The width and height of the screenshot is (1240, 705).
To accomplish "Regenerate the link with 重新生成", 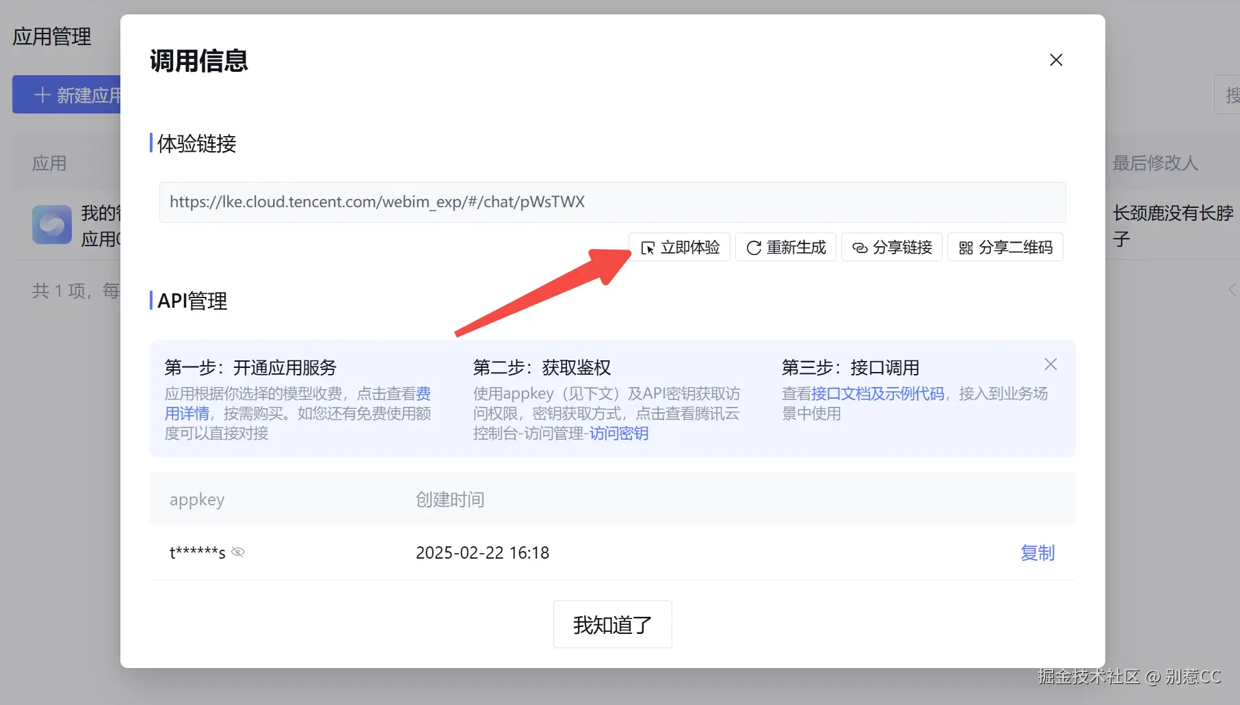I will (x=786, y=248).
